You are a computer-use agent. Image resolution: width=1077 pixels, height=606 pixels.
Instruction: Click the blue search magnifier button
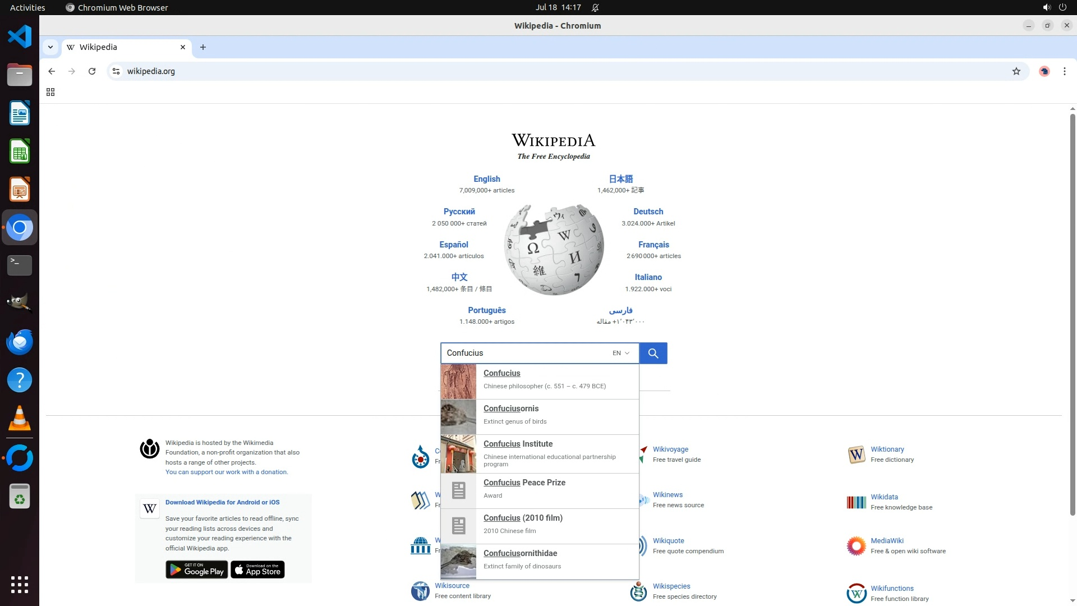[653, 353]
